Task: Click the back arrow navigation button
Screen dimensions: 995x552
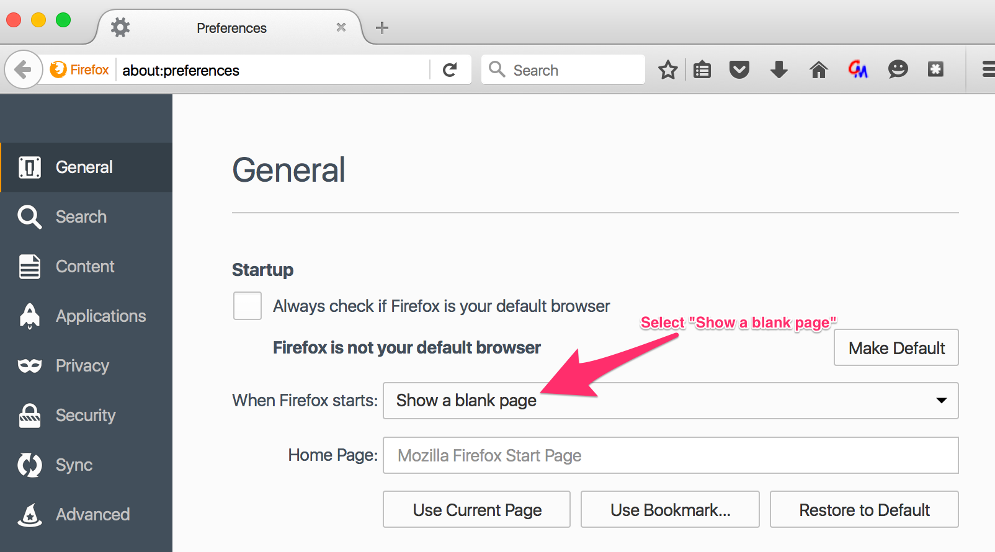Action: click(x=23, y=69)
